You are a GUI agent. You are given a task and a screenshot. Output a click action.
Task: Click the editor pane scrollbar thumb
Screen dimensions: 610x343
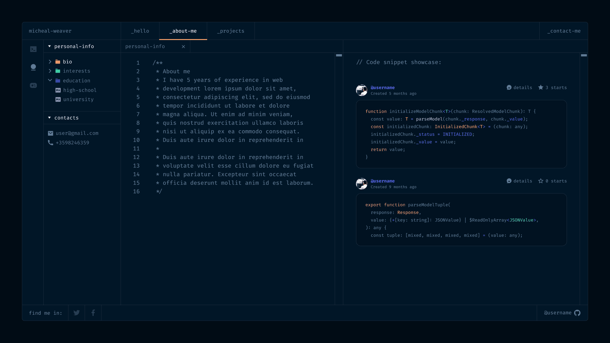(339, 55)
